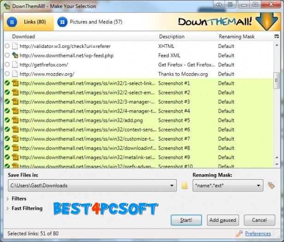This screenshot has height=242, width=284.
Task: Click the context-sens... screenshot URL row
Action: point(139,130)
